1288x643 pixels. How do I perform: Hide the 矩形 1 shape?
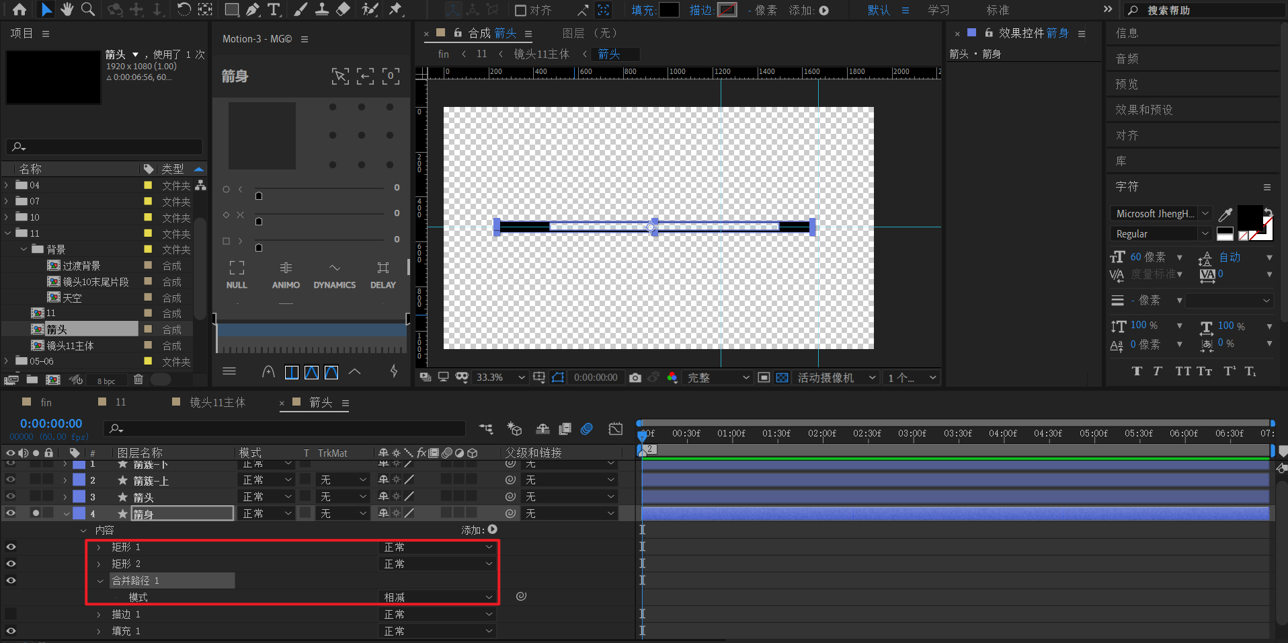pos(11,547)
